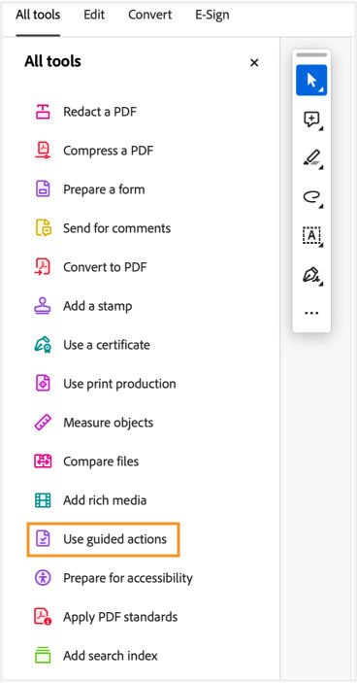Click the Use print production icon
Image resolution: width=357 pixels, height=683 pixels.
click(43, 384)
